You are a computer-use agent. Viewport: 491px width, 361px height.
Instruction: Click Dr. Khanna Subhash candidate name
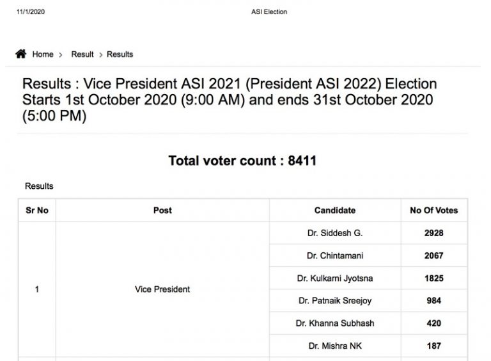pyautogui.click(x=334, y=323)
